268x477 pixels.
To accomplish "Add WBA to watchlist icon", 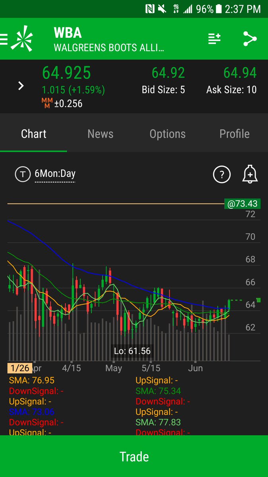I will tap(214, 39).
